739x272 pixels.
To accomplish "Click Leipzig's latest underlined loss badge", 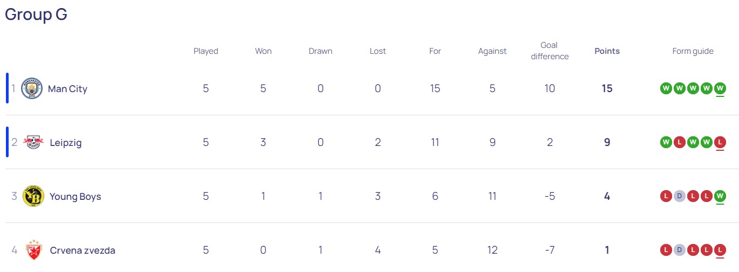I will pyautogui.click(x=720, y=142).
